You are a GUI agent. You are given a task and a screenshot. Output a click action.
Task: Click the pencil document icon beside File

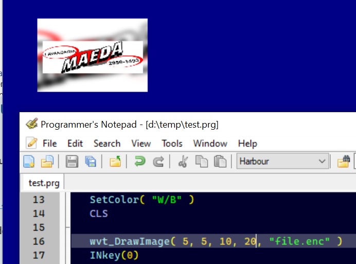31,143
